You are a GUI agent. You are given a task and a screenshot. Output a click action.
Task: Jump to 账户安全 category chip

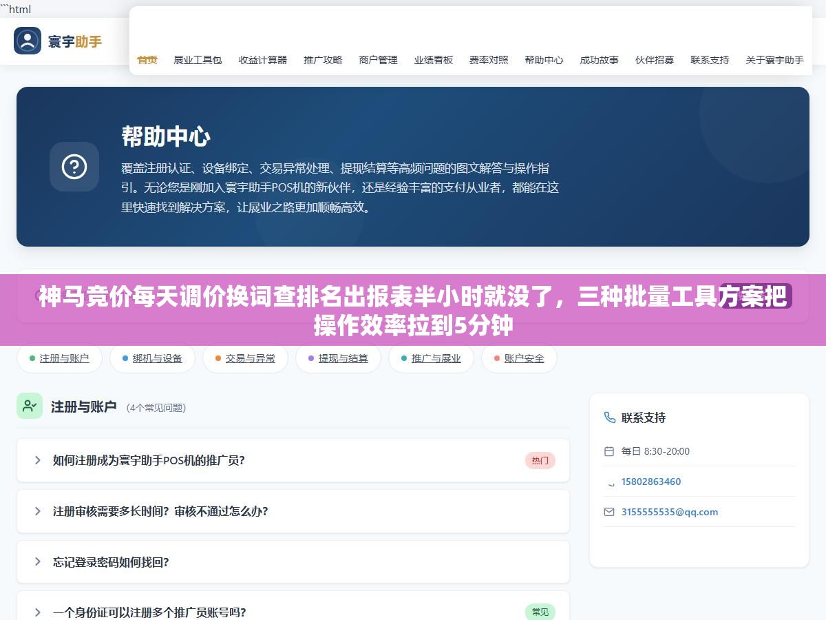pos(519,358)
